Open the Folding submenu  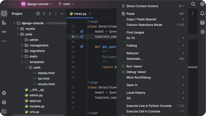tap(152, 46)
